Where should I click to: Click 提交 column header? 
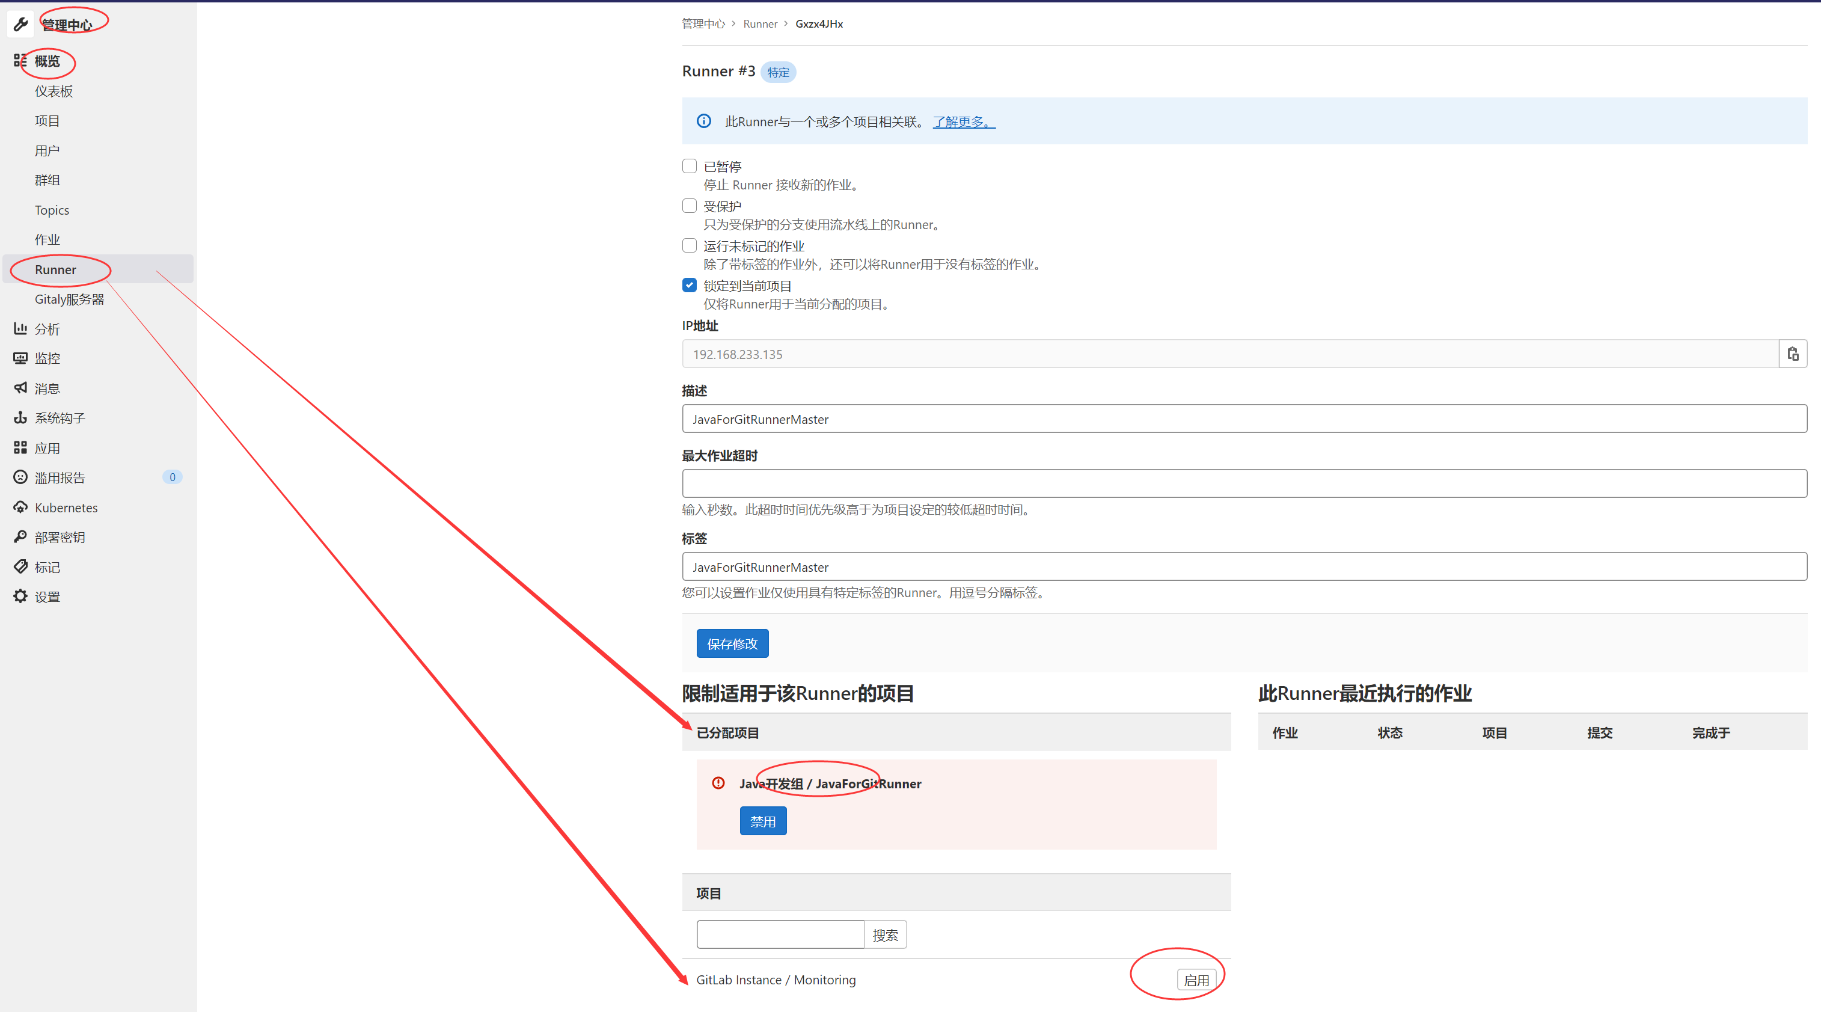1599,732
